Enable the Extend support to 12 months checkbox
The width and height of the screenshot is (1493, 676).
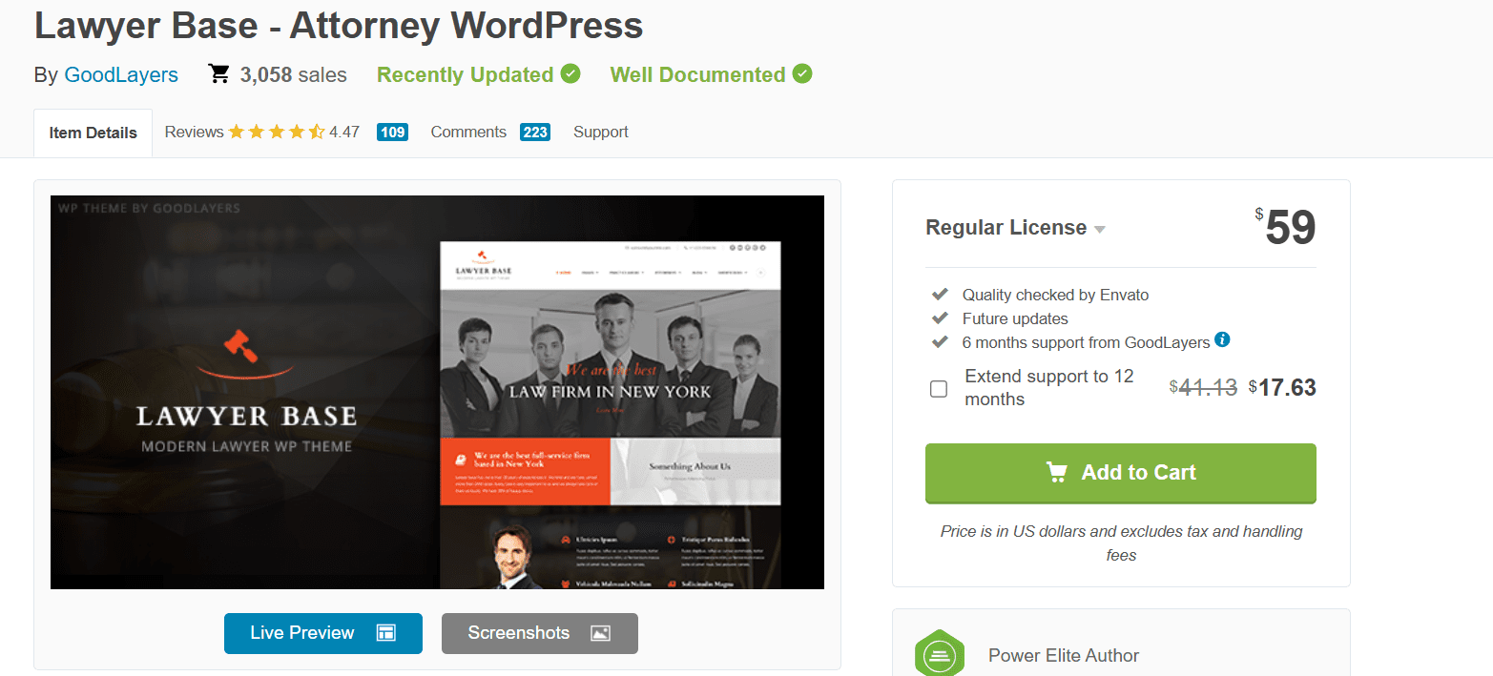[x=939, y=389]
